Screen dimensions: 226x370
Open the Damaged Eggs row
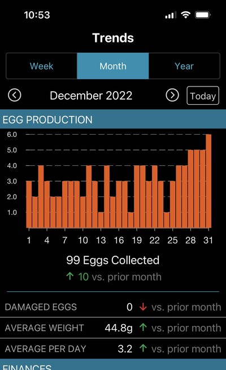tap(113, 307)
